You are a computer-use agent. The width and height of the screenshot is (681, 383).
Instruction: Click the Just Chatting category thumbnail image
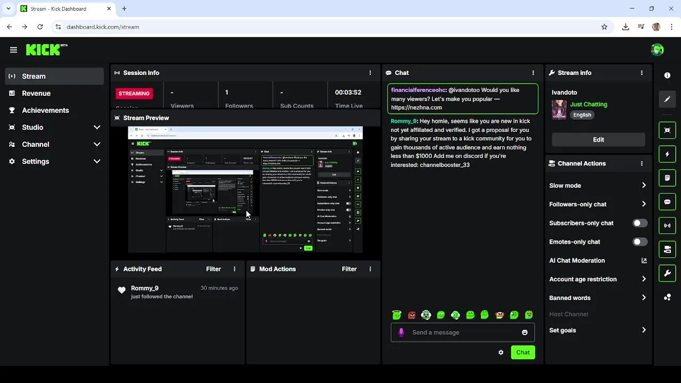559,110
